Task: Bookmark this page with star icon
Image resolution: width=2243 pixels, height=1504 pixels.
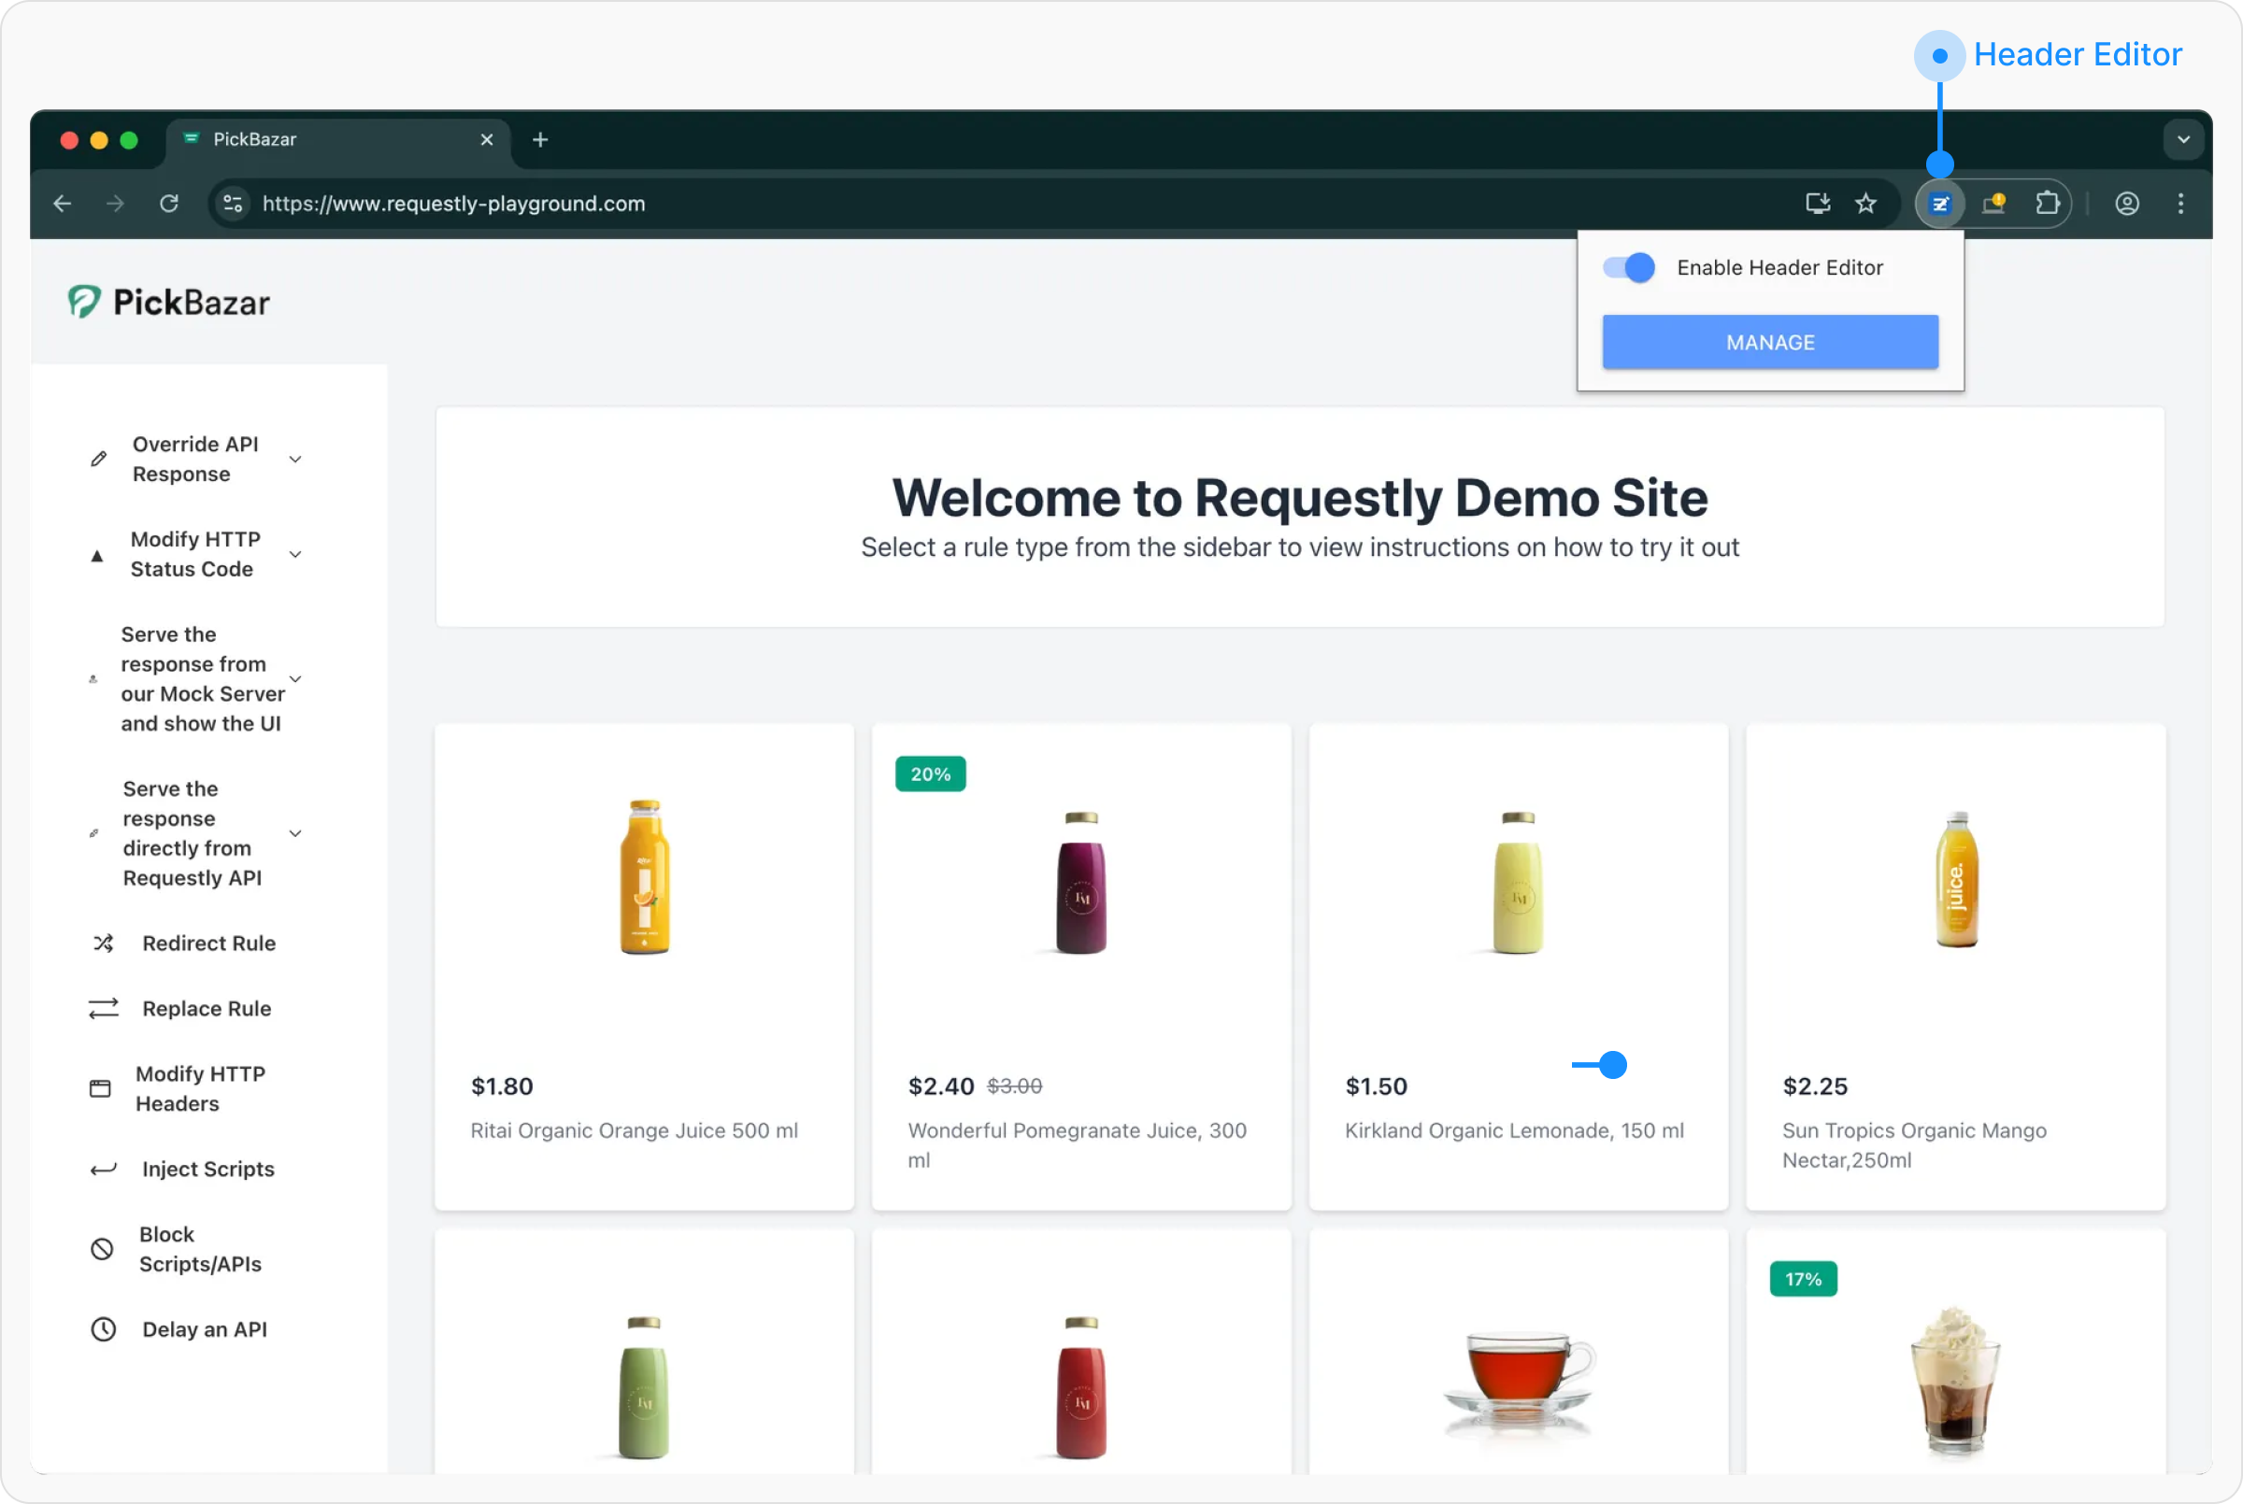Action: 1865,204
